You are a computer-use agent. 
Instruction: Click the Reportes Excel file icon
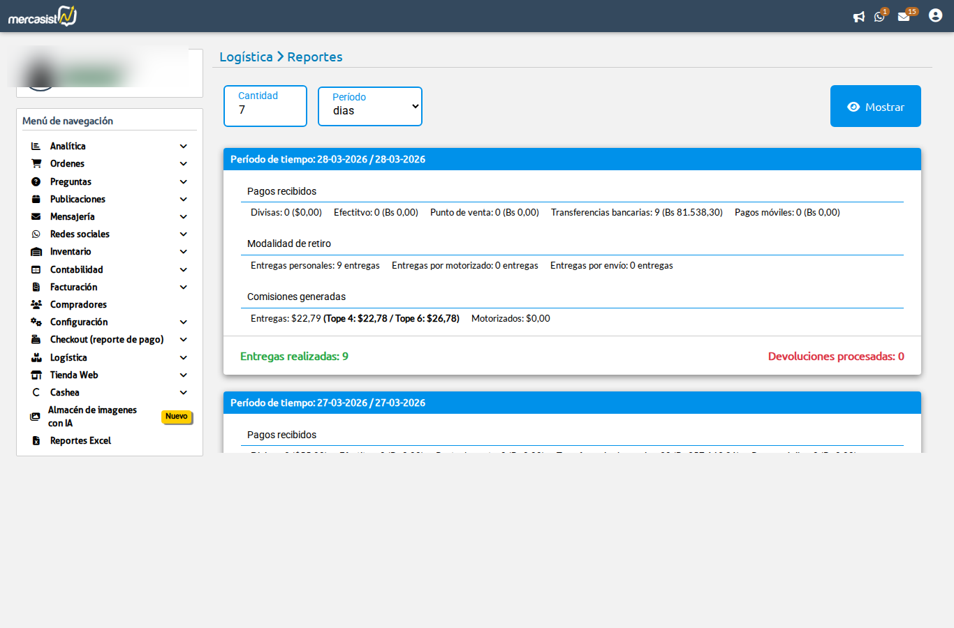[36, 441]
